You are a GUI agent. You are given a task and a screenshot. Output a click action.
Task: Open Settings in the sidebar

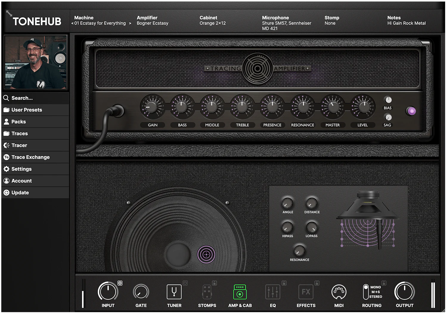click(x=35, y=169)
